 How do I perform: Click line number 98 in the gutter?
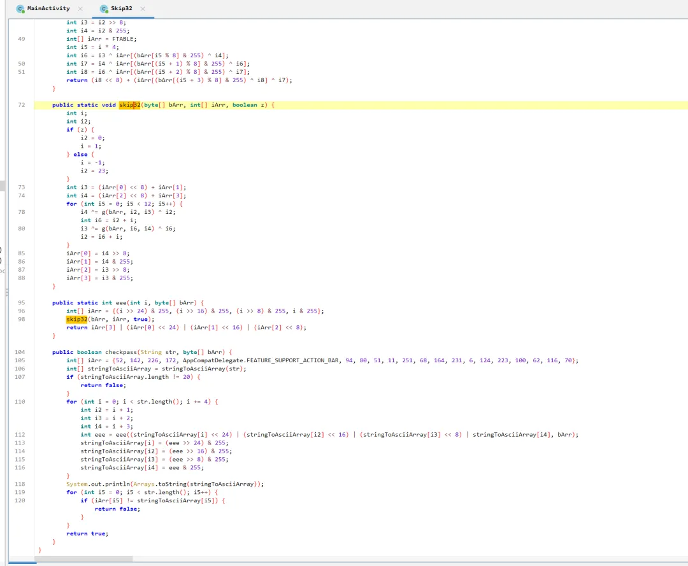22,319
